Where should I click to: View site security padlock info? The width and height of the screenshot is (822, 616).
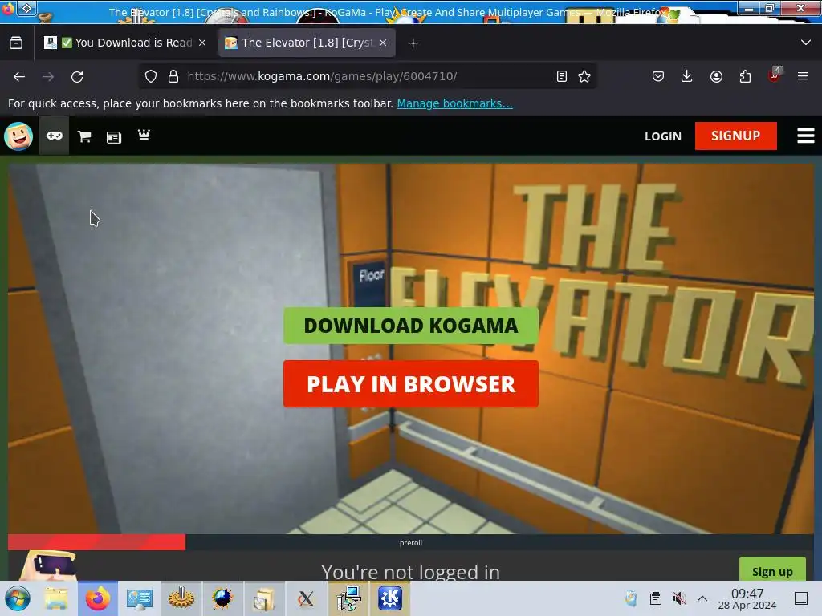173,76
